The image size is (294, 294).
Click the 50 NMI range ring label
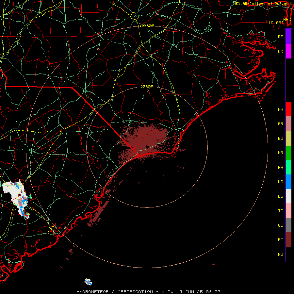[x=147, y=86]
